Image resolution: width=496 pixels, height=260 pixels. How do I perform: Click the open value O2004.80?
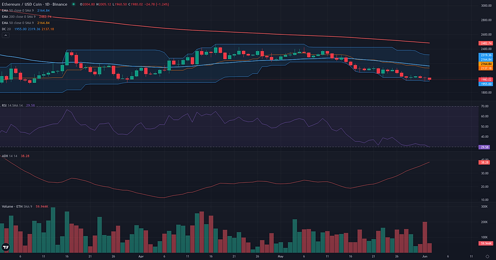coord(87,5)
